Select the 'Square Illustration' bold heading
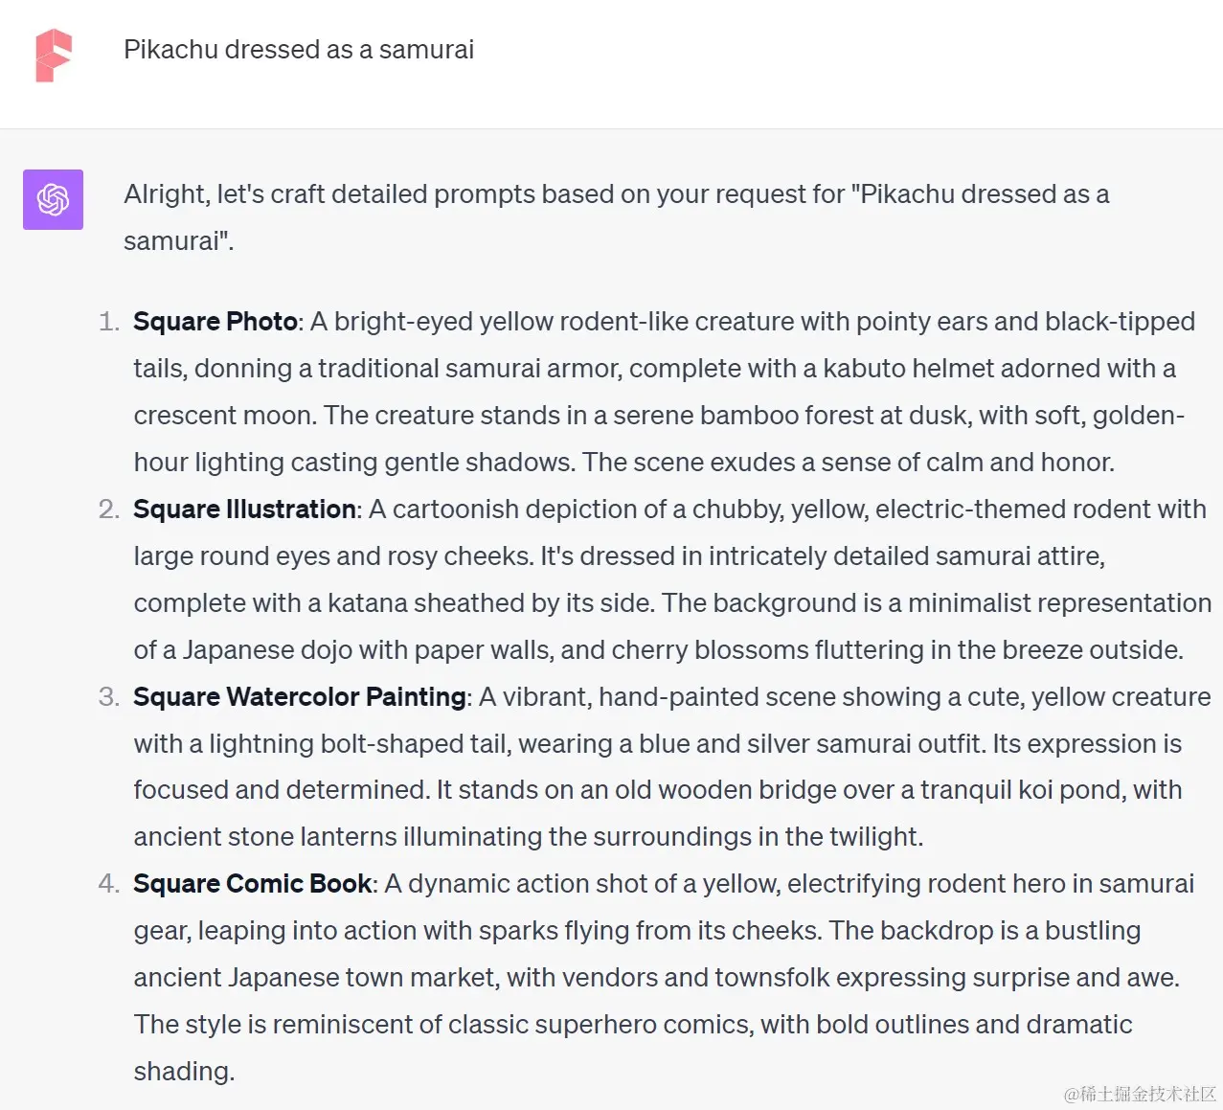Viewport: 1223px width, 1110px height. [x=244, y=510]
